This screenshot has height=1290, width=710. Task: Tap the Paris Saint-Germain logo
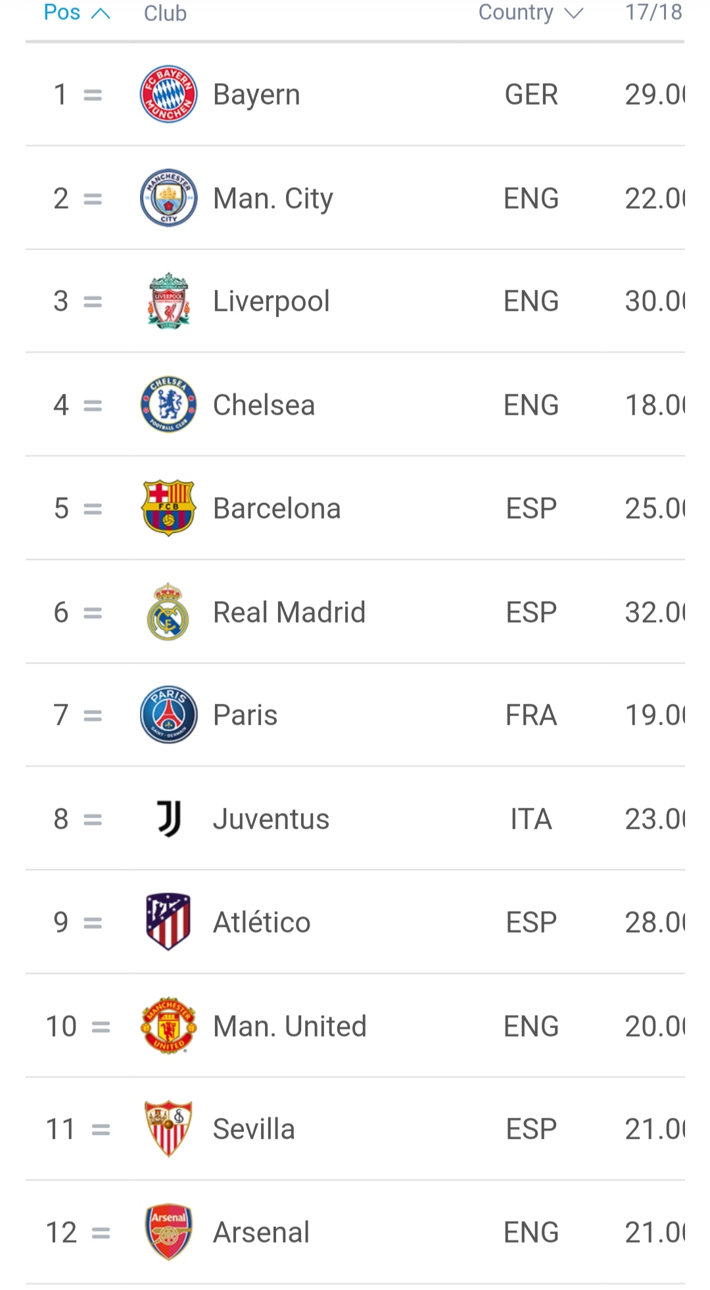pos(168,715)
